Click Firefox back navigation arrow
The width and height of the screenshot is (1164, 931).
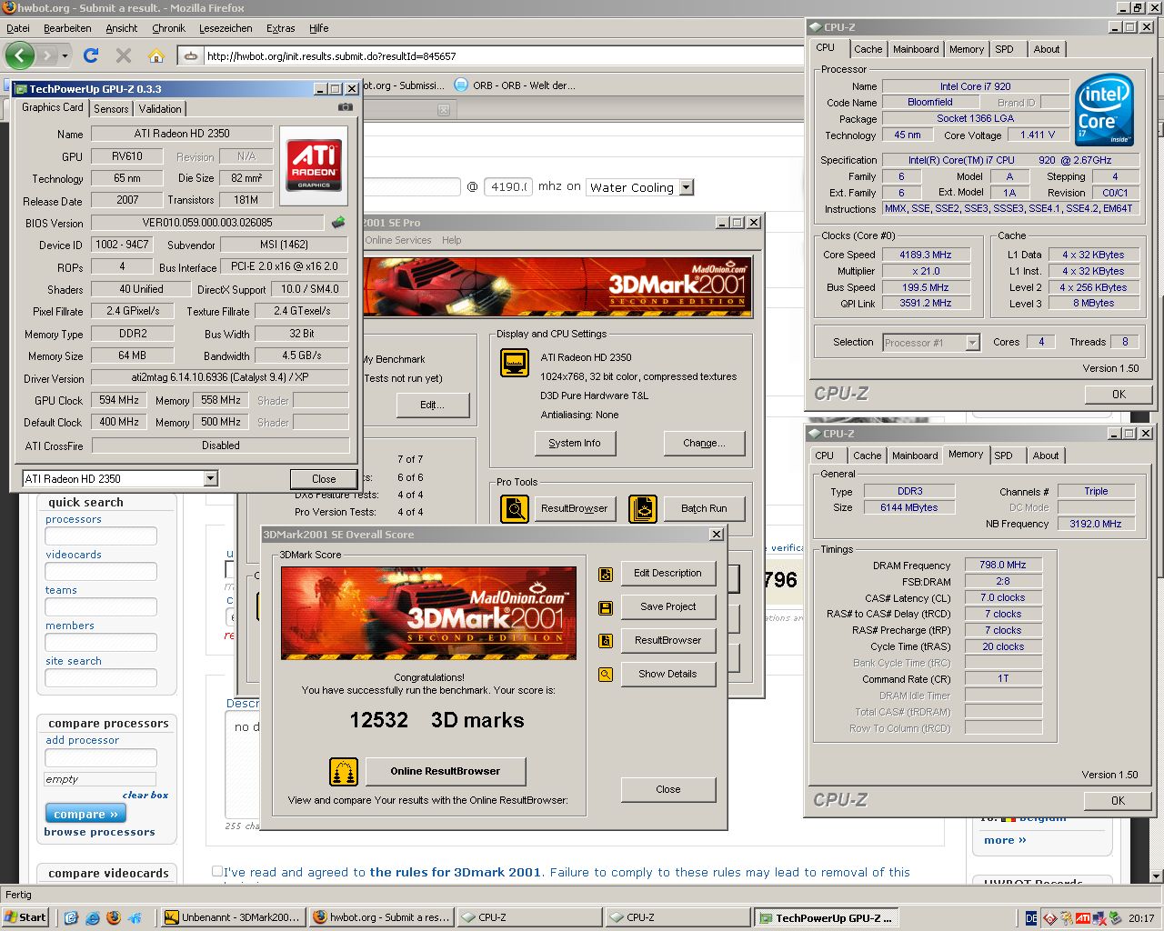(20, 55)
